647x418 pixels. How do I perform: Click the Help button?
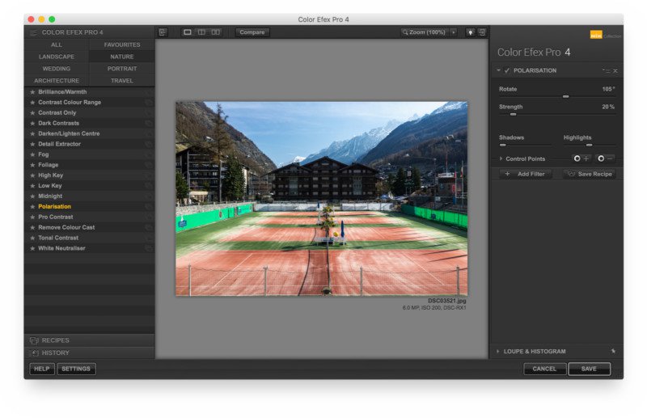(x=42, y=369)
